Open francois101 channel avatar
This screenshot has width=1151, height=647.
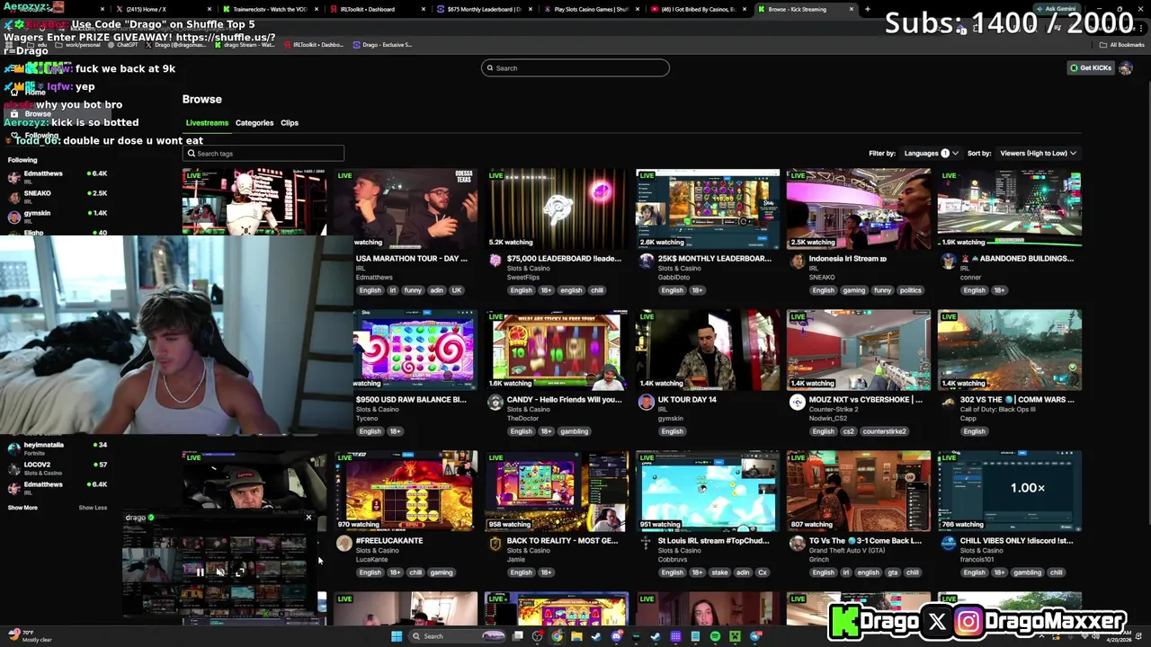click(949, 543)
